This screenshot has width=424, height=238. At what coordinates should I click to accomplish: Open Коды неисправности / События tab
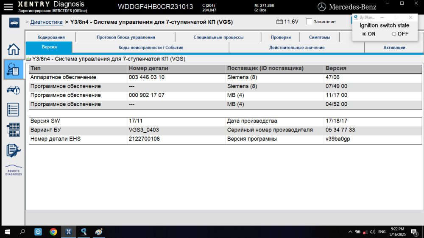pos(151,47)
